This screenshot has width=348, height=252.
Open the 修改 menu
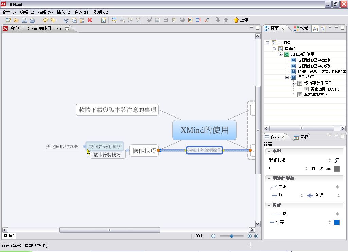tap(82, 12)
